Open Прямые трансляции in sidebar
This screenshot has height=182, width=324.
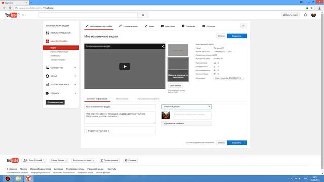pos(59,52)
